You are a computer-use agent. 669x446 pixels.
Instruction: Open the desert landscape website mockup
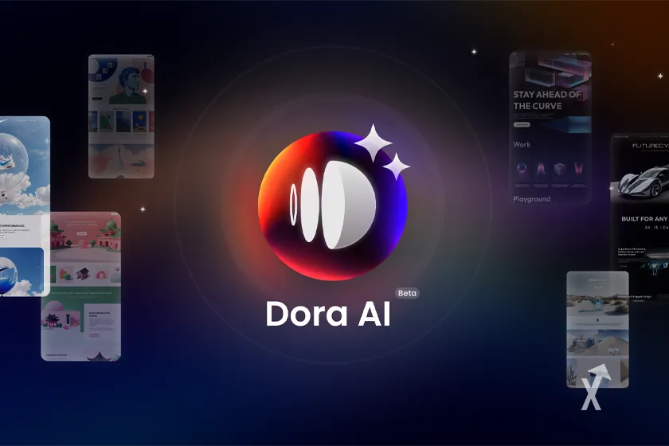point(597,330)
